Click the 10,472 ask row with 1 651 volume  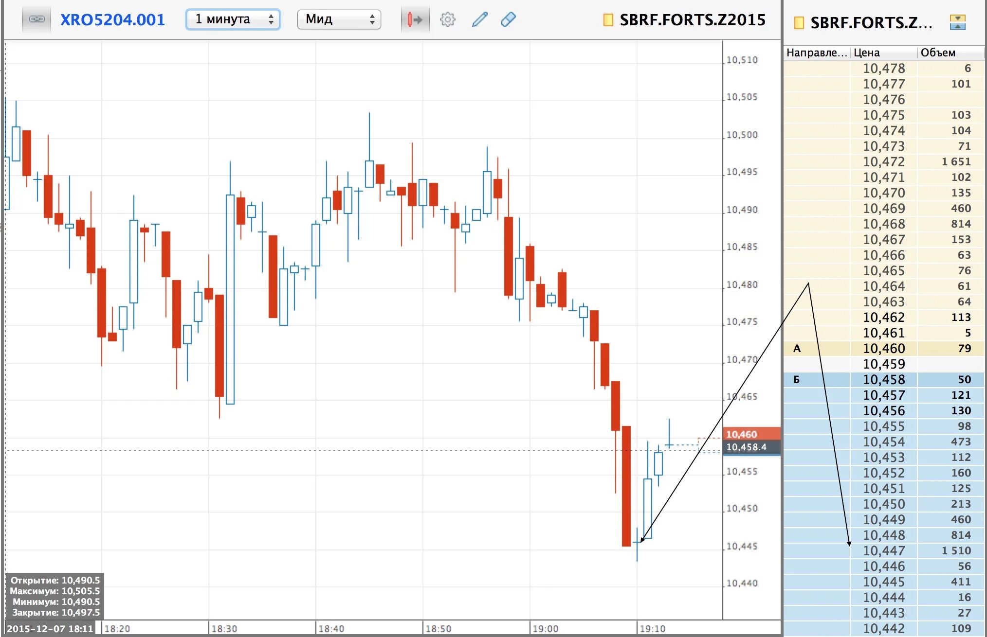pyautogui.click(x=884, y=161)
